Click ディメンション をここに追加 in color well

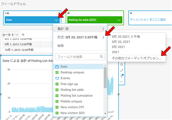tap(148, 20)
